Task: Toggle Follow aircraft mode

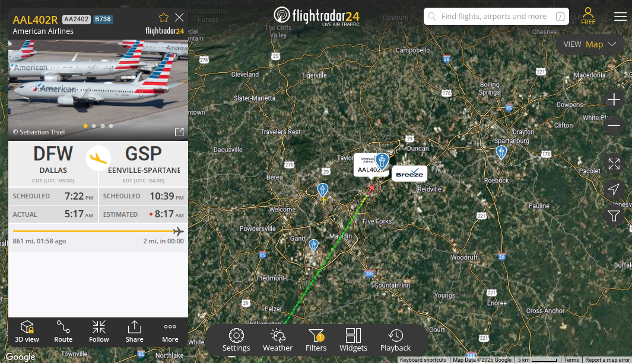Action: point(99,332)
